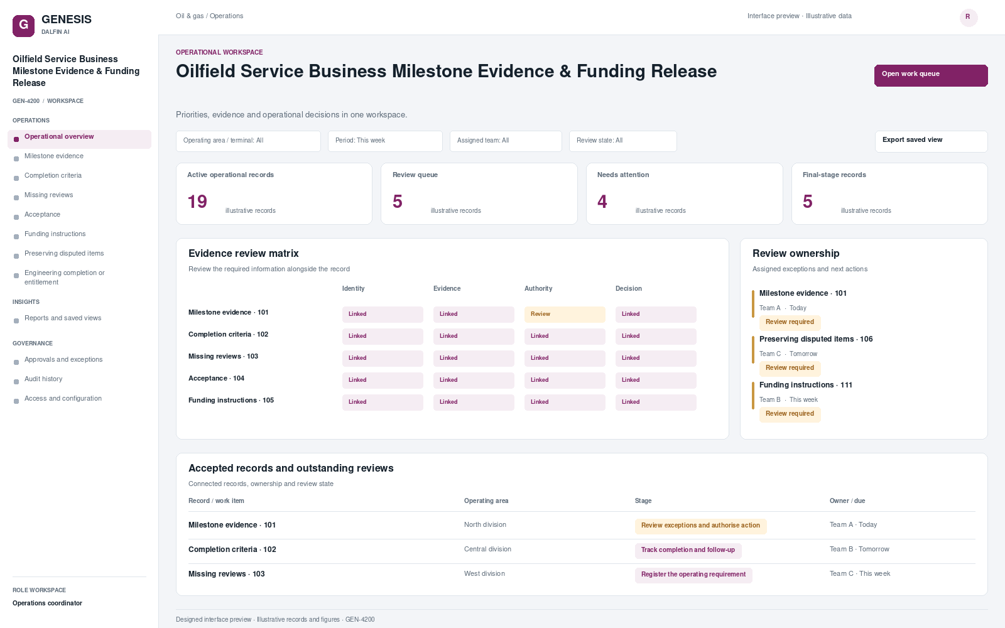Click the Operations coordinator role label
Viewport: 1005px width, 628px height.
tap(47, 604)
